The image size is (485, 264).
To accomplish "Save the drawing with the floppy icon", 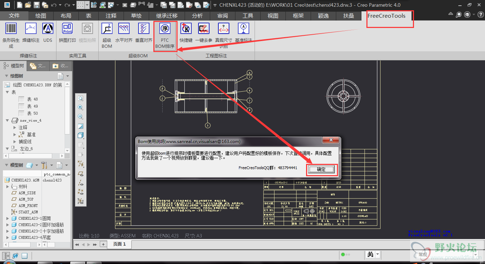I will tap(37, 5).
